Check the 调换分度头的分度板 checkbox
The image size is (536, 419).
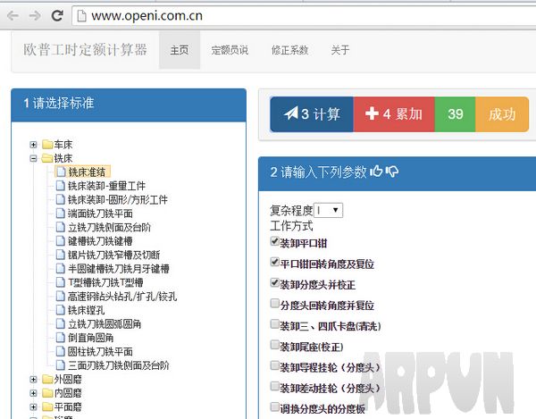click(274, 406)
